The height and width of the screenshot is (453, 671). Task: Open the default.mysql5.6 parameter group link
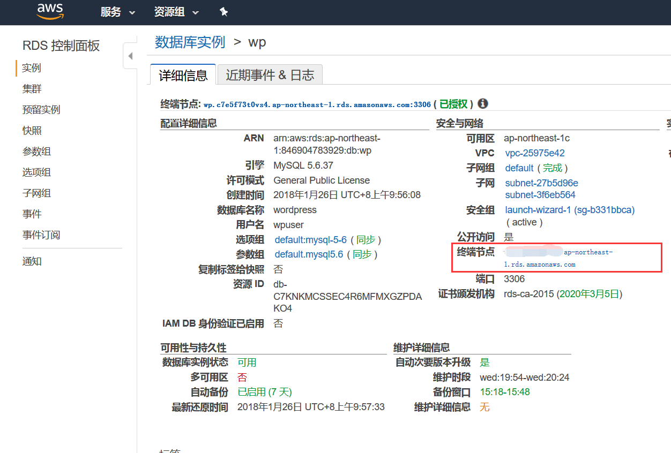click(309, 254)
